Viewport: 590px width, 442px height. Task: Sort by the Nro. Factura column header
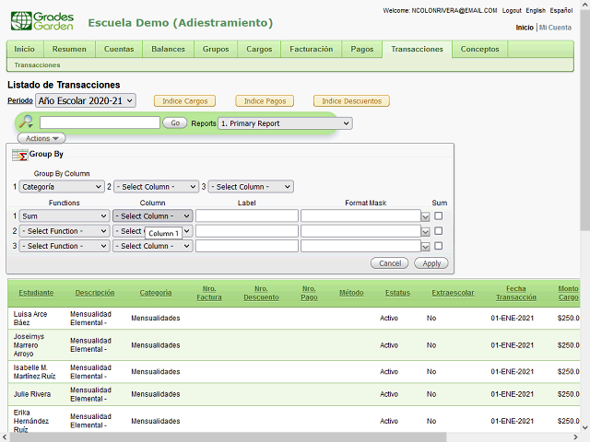point(209,293)
